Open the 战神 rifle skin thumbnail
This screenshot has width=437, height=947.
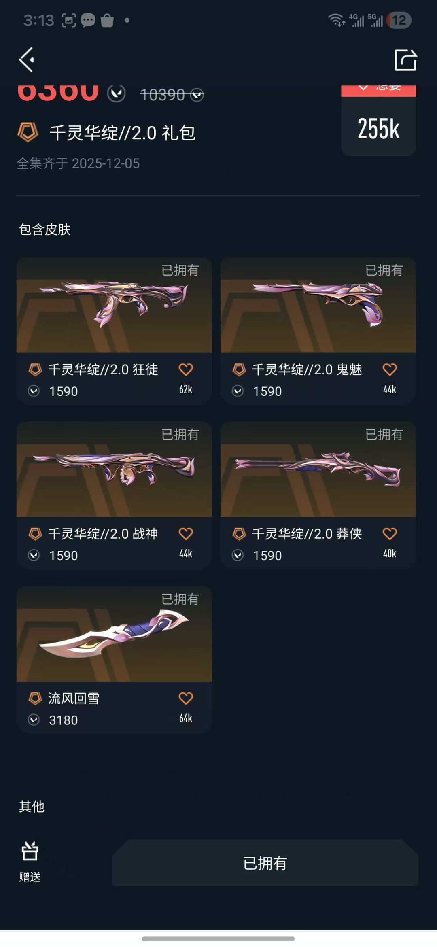click(x=114, y=469)
